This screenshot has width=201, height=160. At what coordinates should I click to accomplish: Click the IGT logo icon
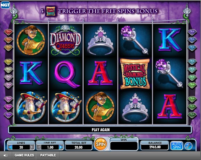5,5
